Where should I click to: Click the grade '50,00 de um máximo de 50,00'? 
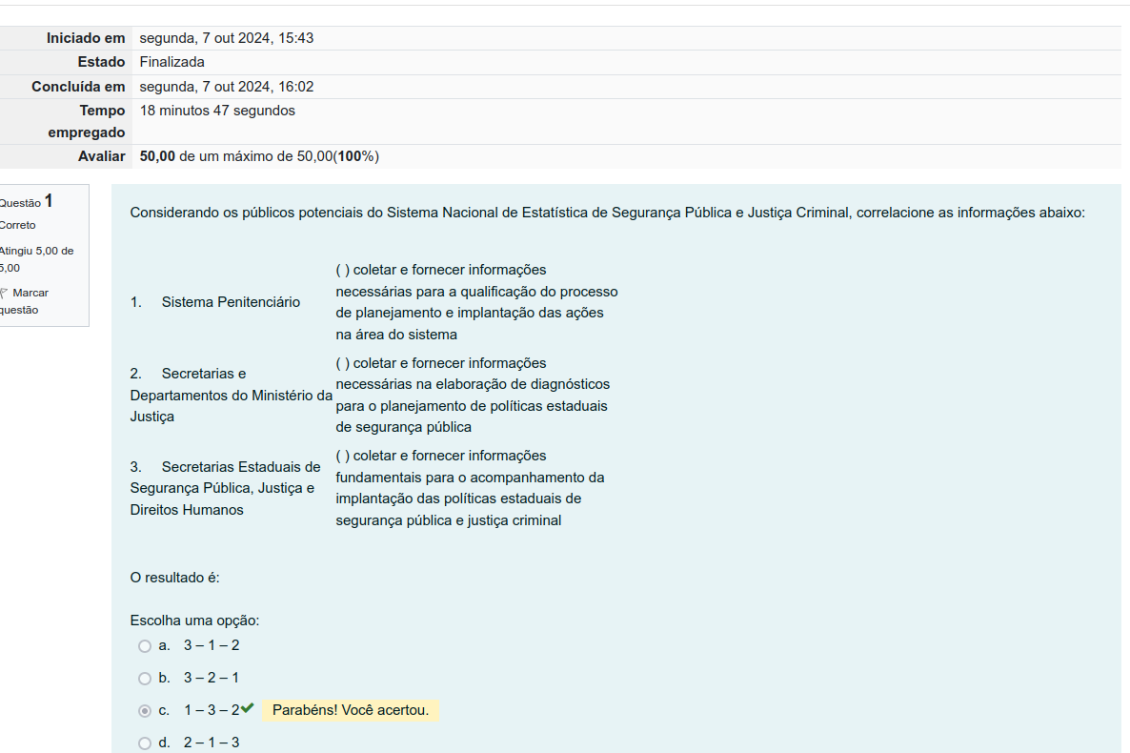(259, 156)
